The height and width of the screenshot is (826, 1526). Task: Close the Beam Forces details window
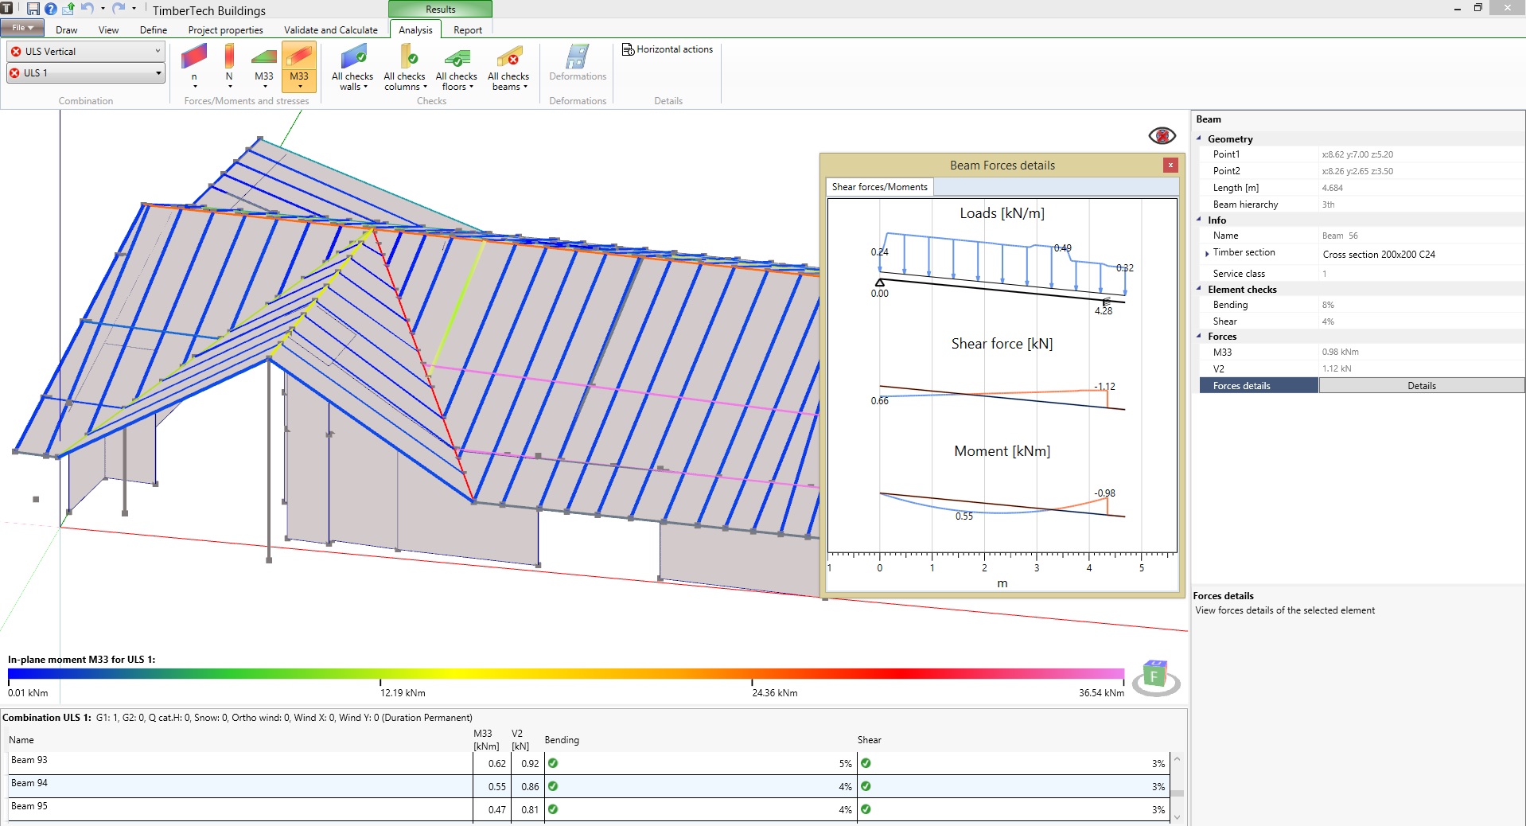point(1170,165)
